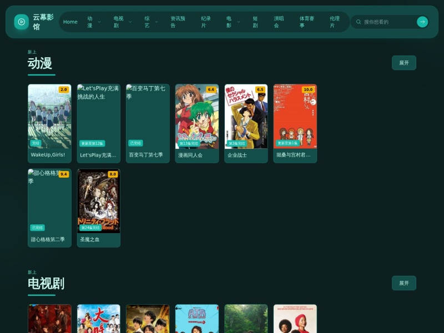Click the WakeUp,Girls! title text
The image size is (444, 333).
click(48, 155)
